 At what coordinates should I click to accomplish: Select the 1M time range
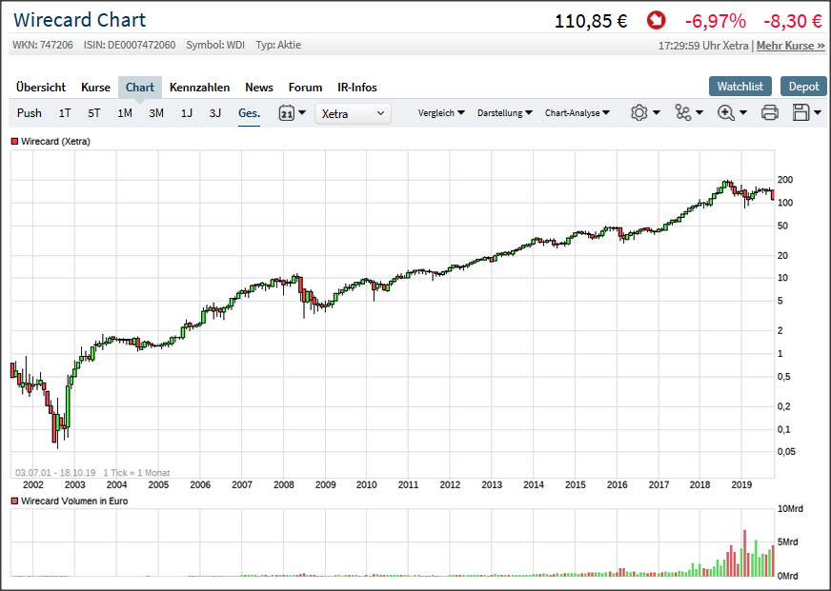[x=125, y=113]
